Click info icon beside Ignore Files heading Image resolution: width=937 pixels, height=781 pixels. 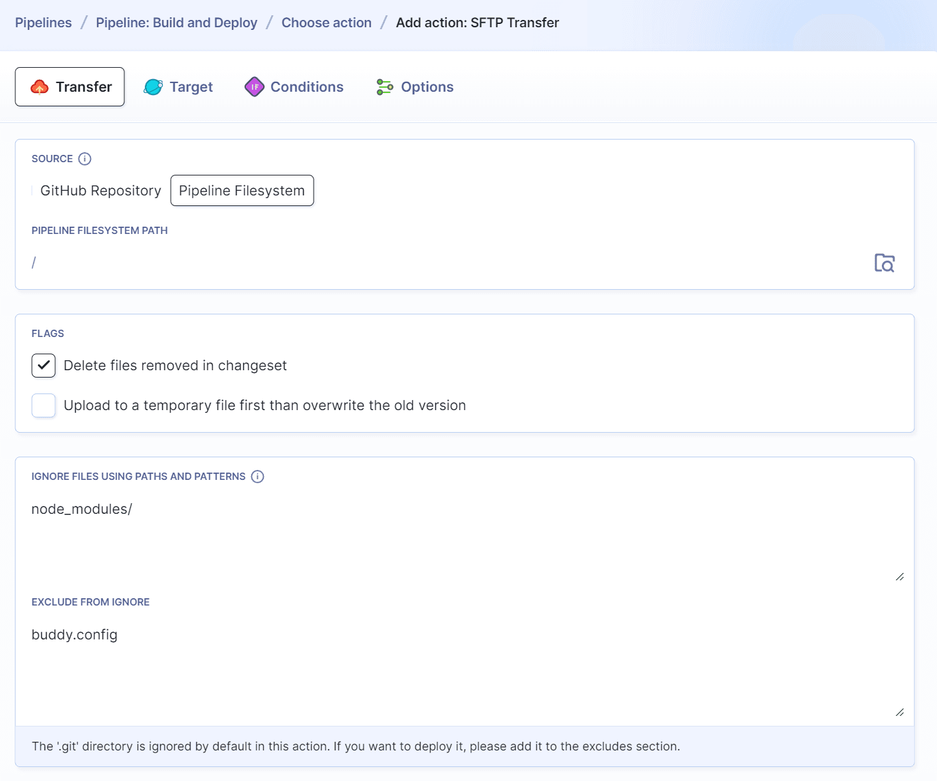pos(258,477)
